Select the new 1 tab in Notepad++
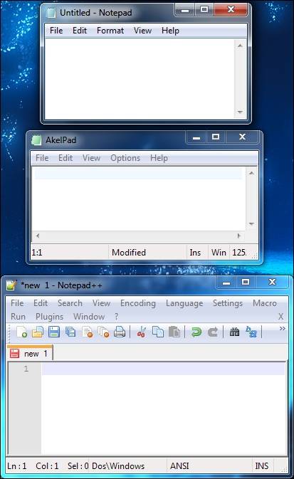 (30, 354)
